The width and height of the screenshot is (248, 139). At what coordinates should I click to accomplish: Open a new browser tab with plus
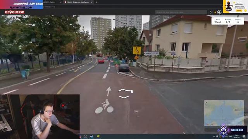(x=96, y=2)
